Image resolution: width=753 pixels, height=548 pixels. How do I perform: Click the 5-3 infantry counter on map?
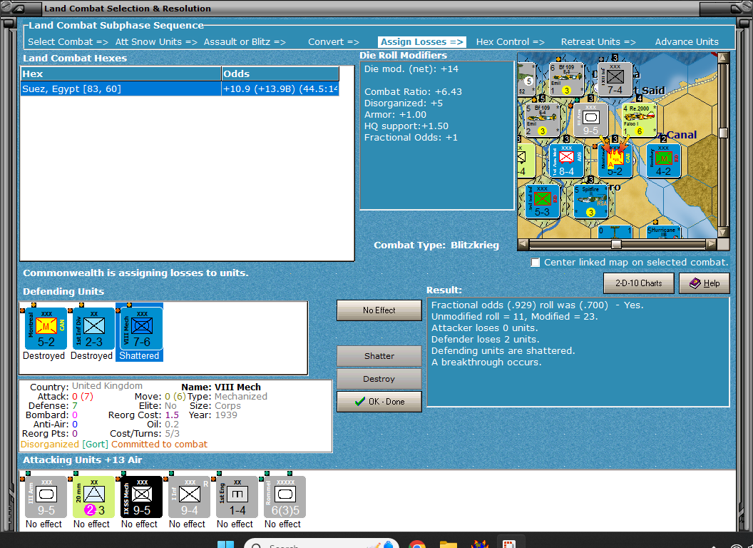pos(542,201)
